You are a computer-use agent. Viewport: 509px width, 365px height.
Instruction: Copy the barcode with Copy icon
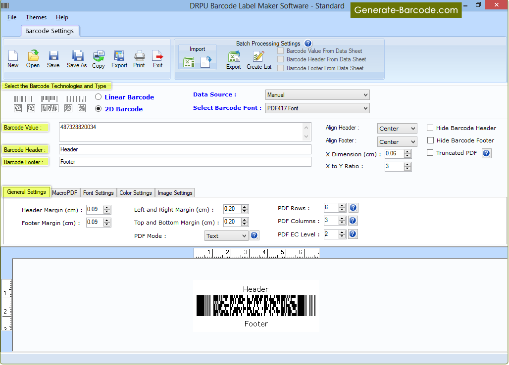tap(99, 59)
